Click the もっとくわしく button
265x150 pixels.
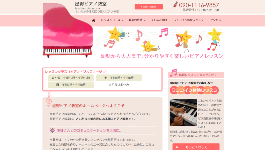pos(196,147)
